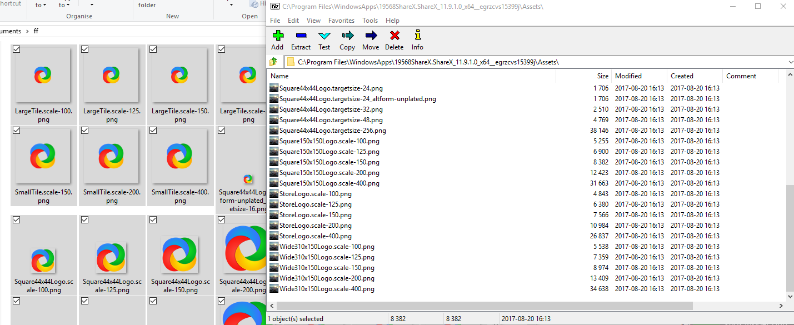Image resolution: width=794 pixels, height=325 pixels.
Task: Select LargeTile.scale-100.png thumbnail in Explorer
Action: tap(43, 74)
